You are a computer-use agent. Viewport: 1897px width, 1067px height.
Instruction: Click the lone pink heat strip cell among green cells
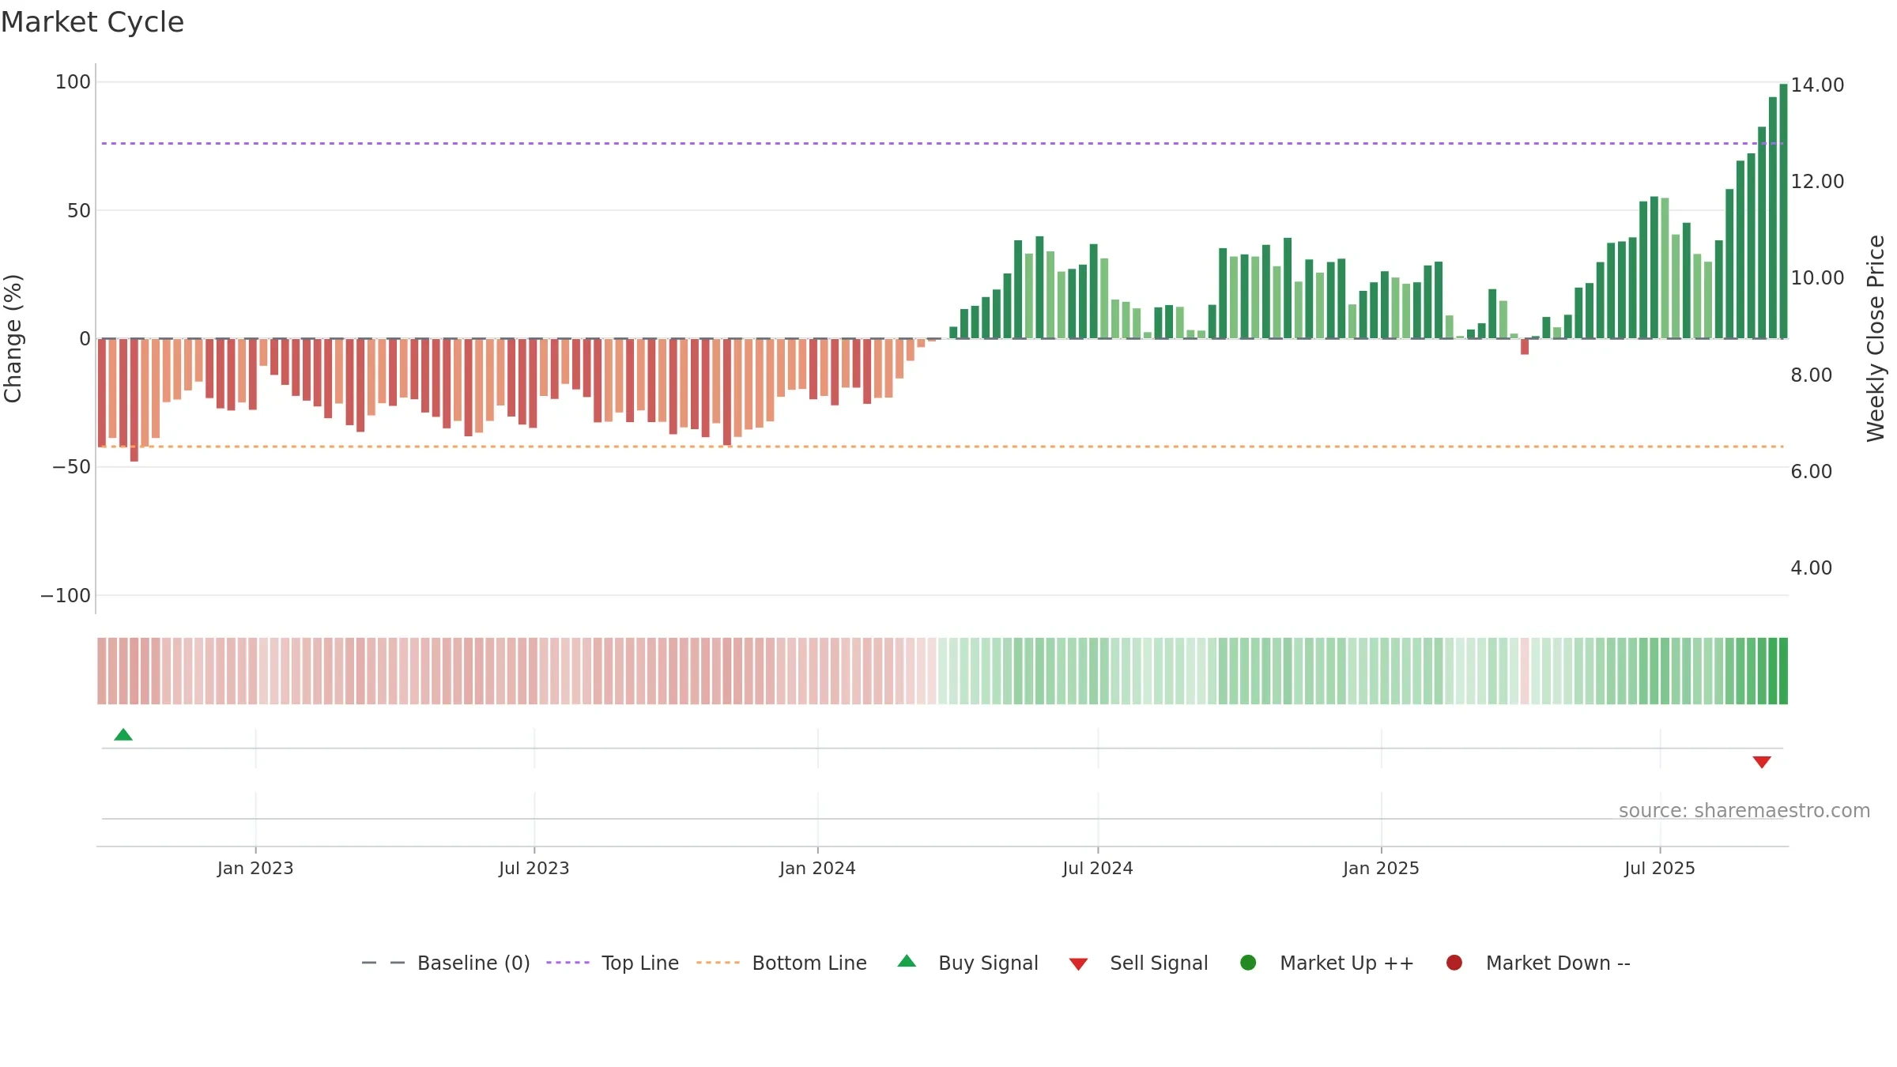pos(1525,671)
